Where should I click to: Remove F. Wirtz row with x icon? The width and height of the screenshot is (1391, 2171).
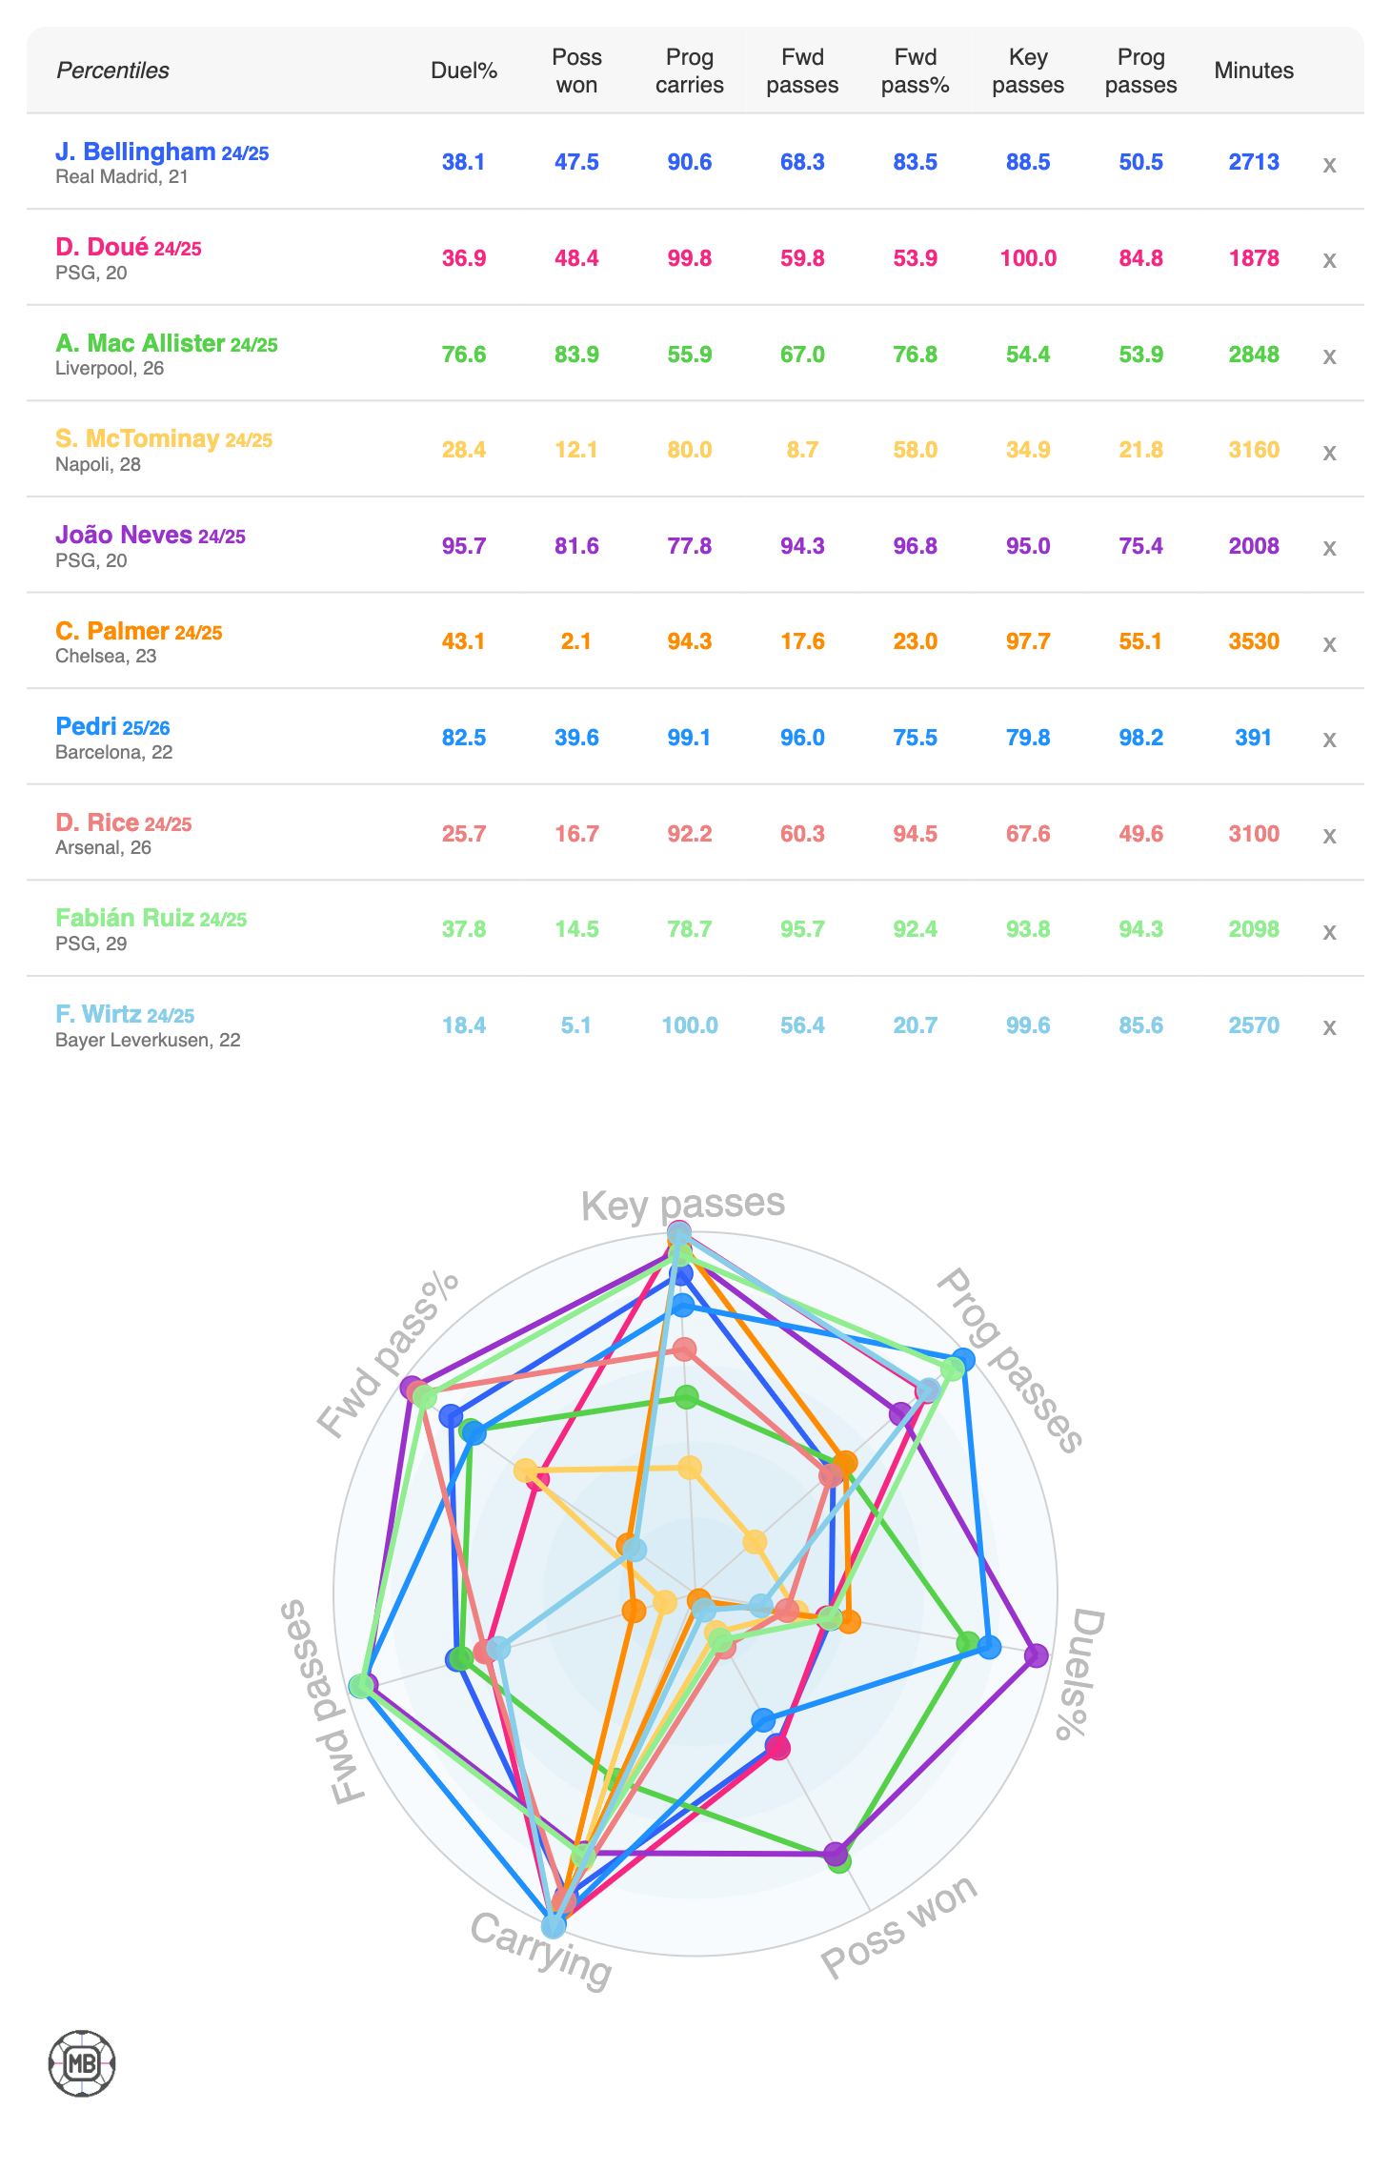tap(1329, 1027)
